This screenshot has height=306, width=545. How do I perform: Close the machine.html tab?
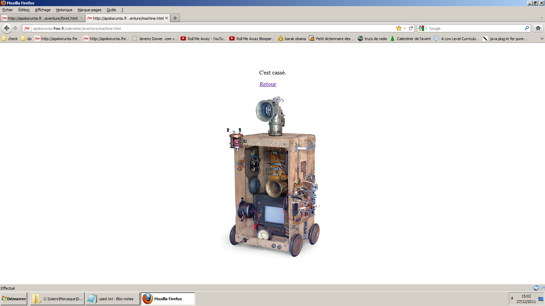tap(167, 18)
